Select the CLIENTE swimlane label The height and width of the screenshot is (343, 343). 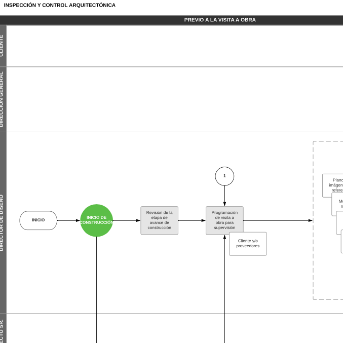[x=3, y=46]
